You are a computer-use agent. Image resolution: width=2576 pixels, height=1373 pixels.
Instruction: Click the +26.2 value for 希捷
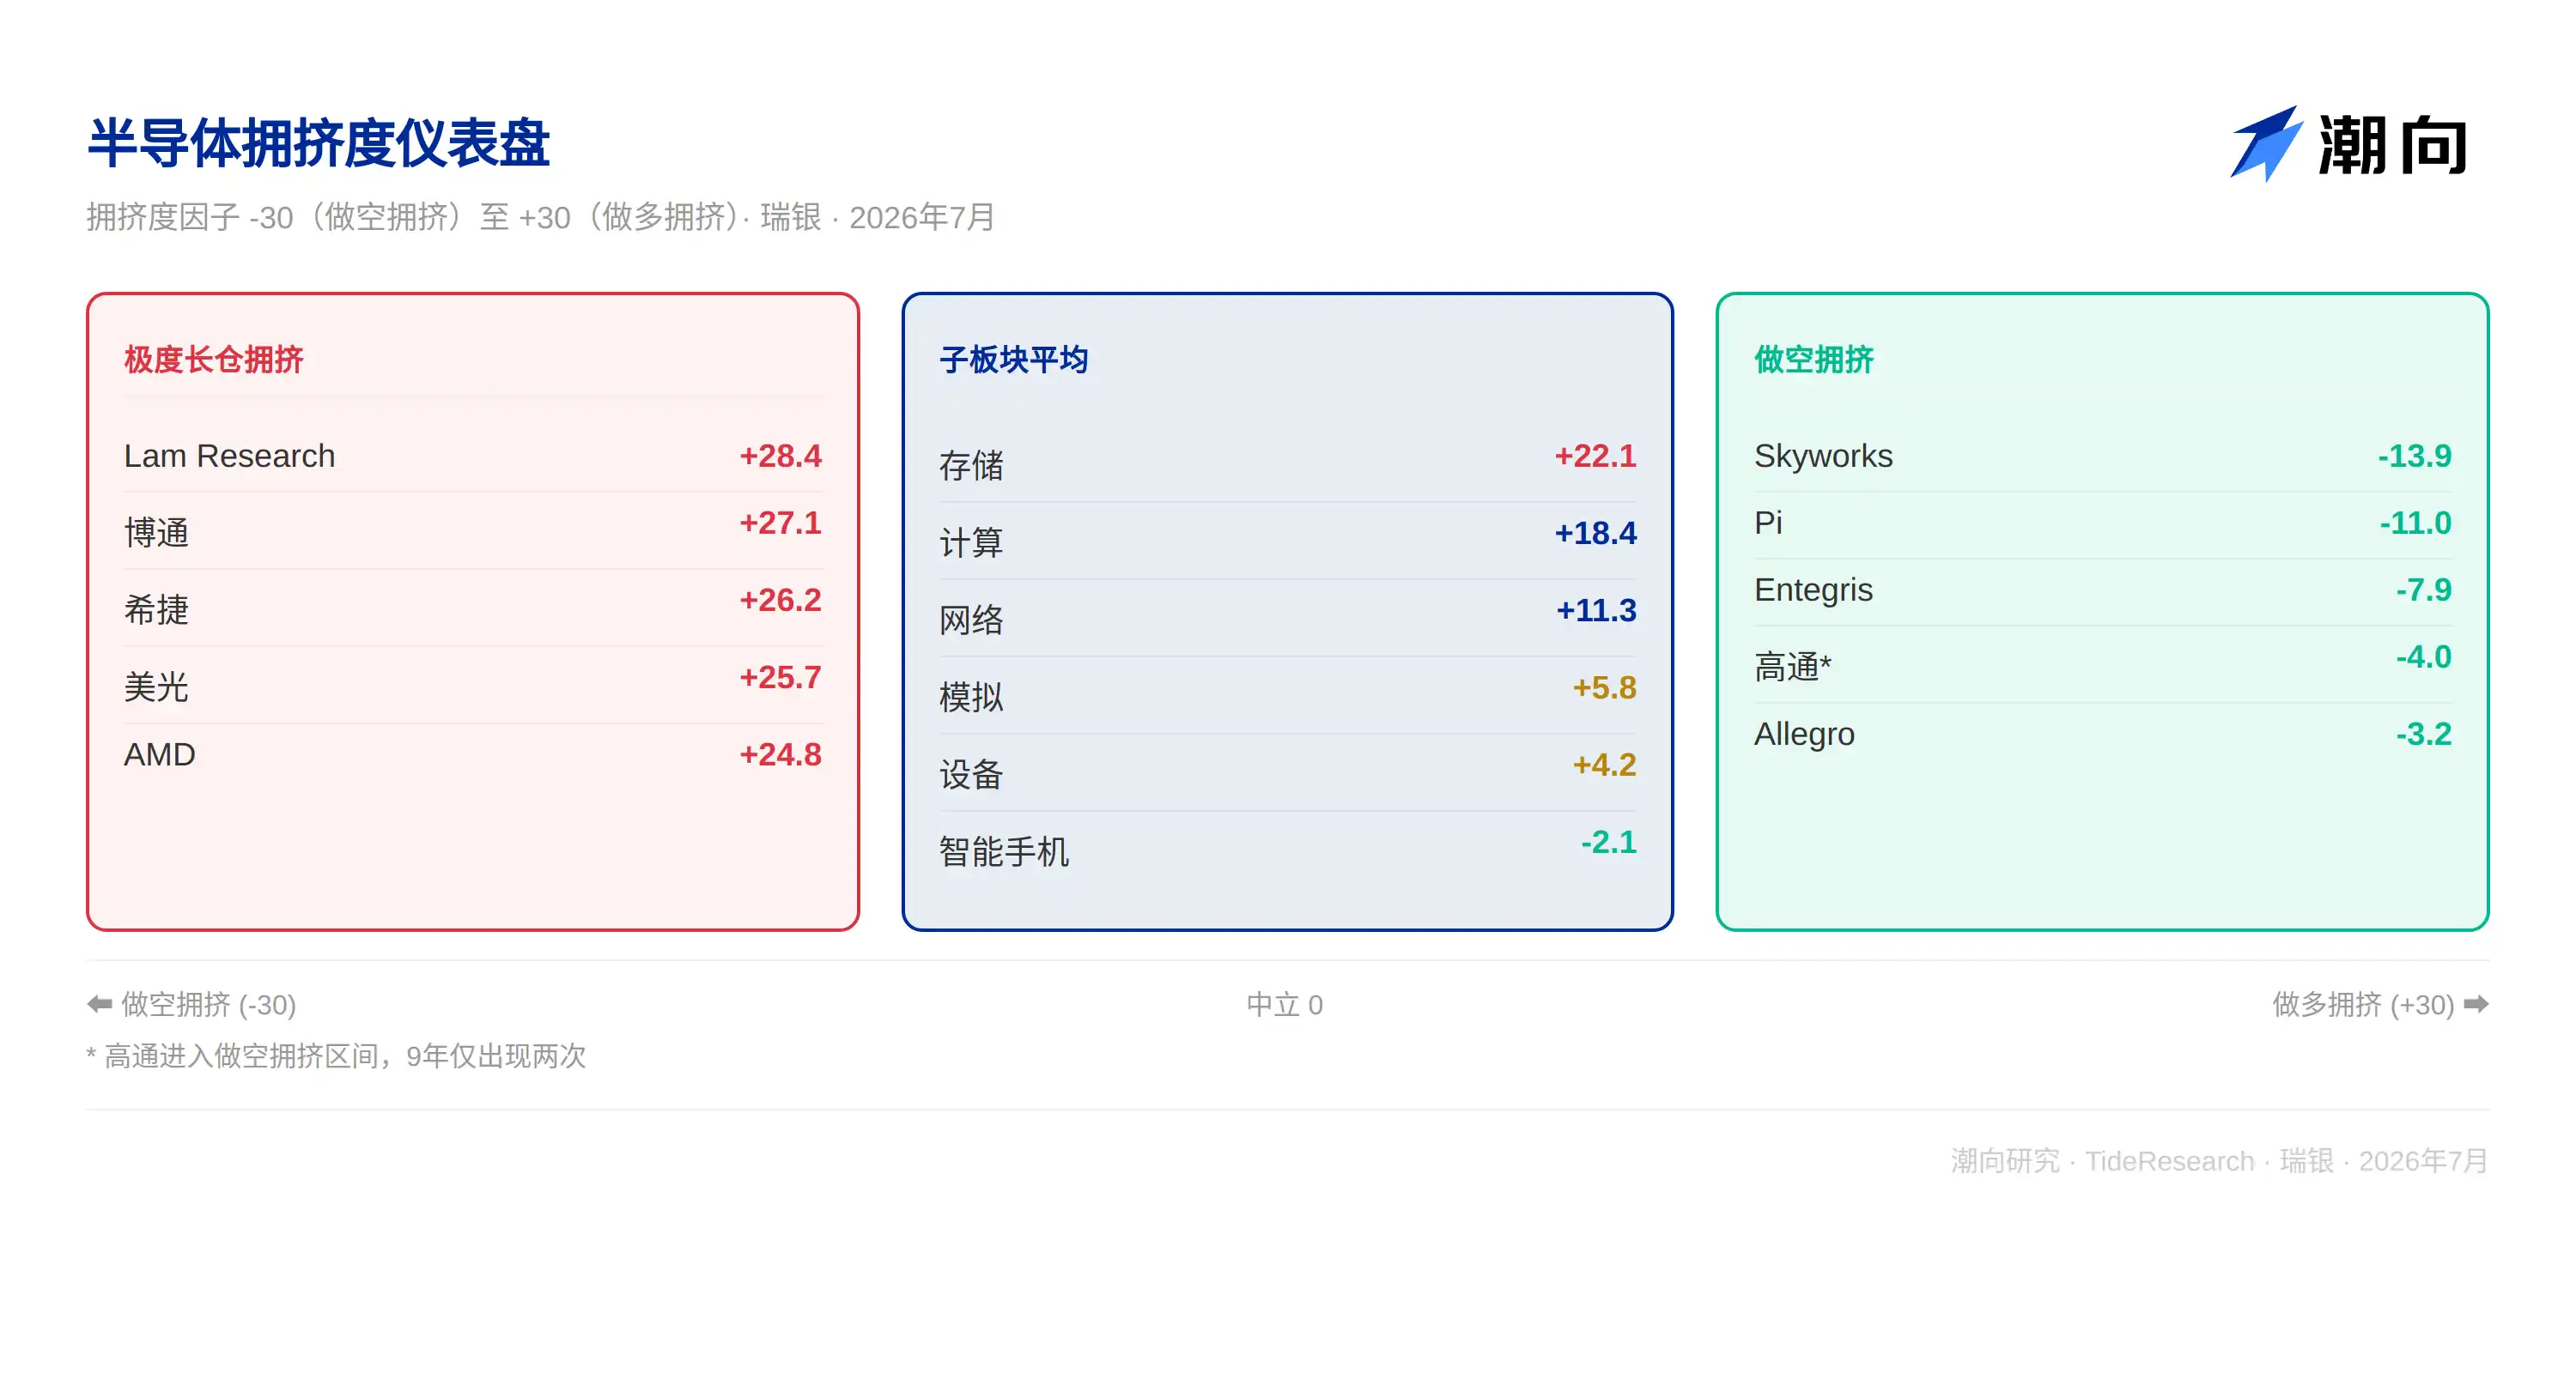(x=780, y=600)
